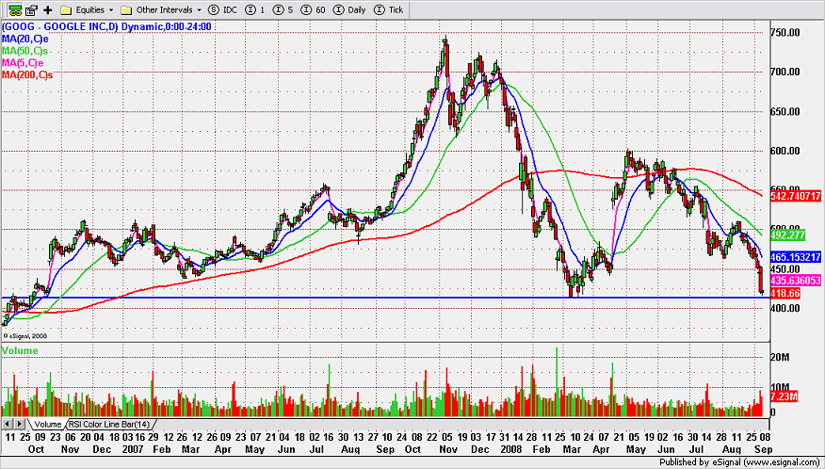Click the red 542.740717 MA200 price tag

click(797, 196)
